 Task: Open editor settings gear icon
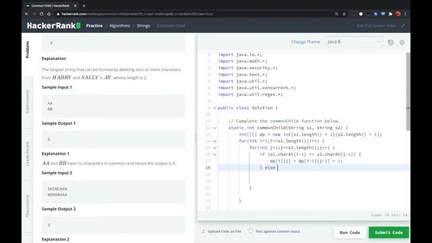coord(402,43)
